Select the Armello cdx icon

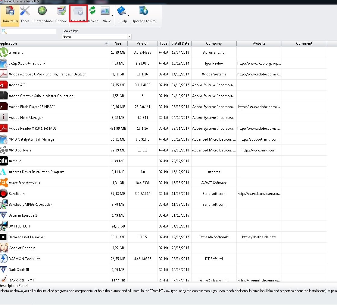(4, 161)
